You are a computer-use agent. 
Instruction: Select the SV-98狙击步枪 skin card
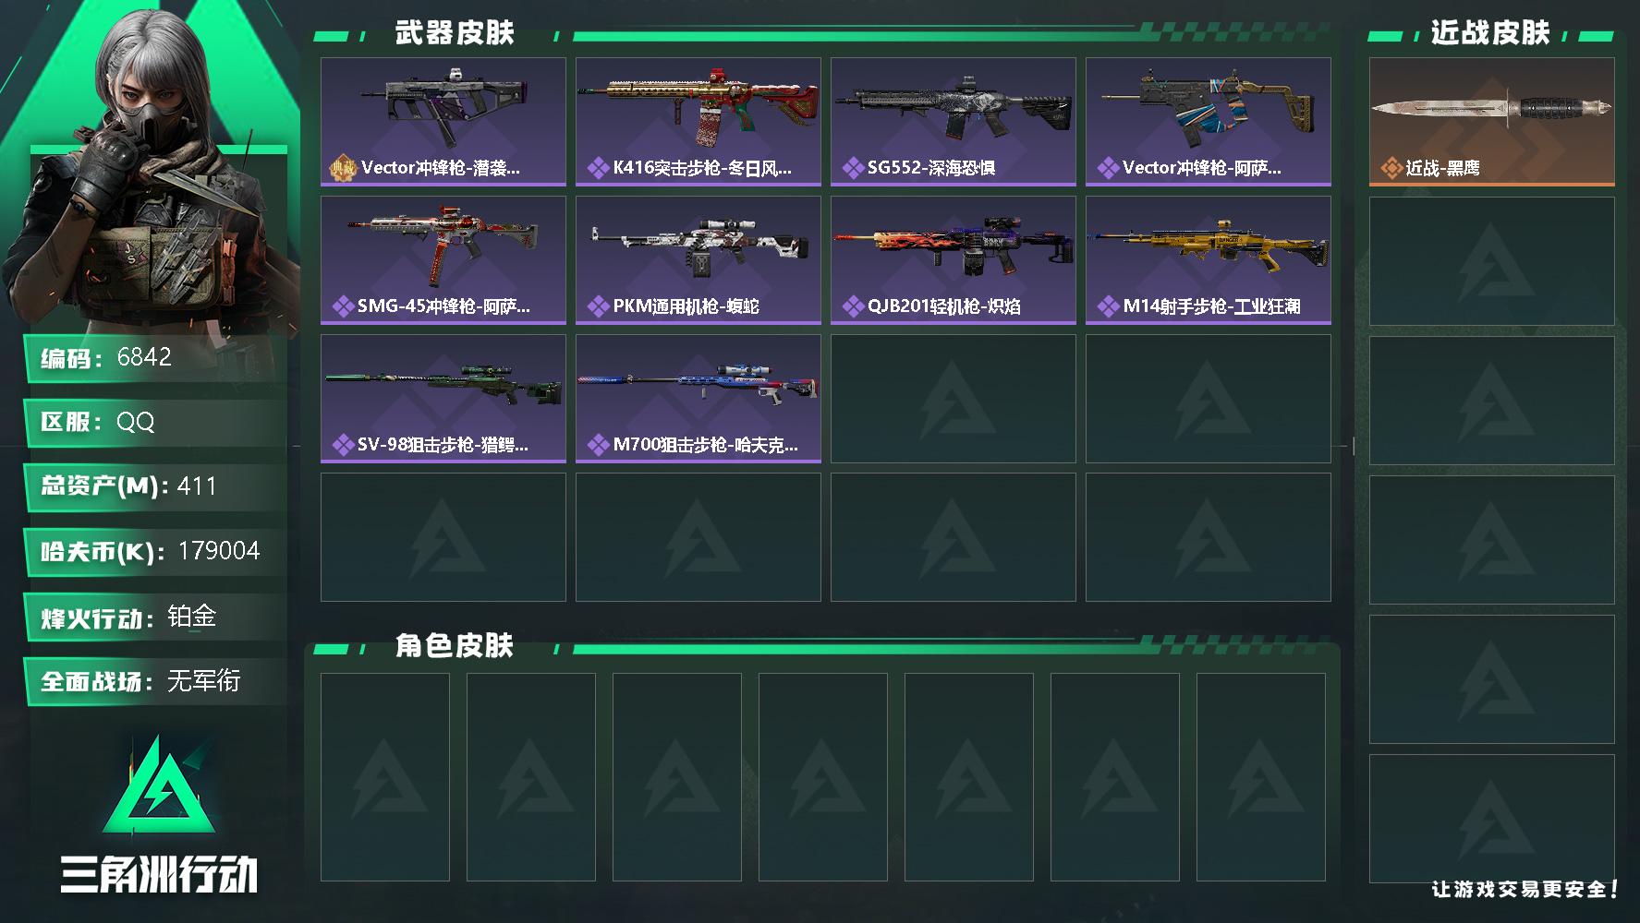[443, 399]
